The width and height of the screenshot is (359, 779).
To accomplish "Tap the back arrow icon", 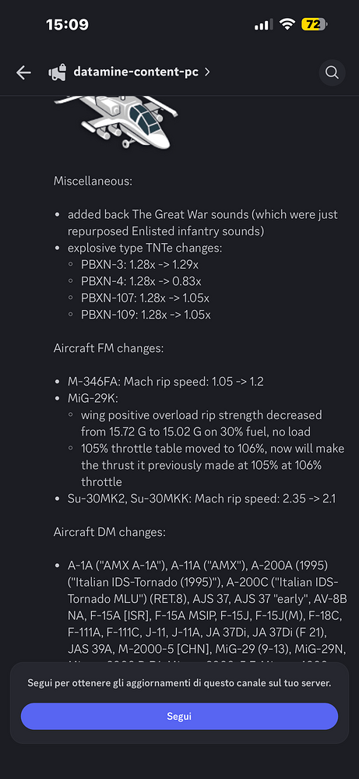I will click(x=23, y=72).
